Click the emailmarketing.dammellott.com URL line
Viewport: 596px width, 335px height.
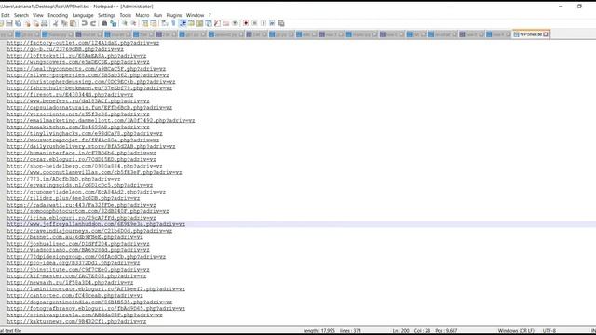[x=101, y=121]
